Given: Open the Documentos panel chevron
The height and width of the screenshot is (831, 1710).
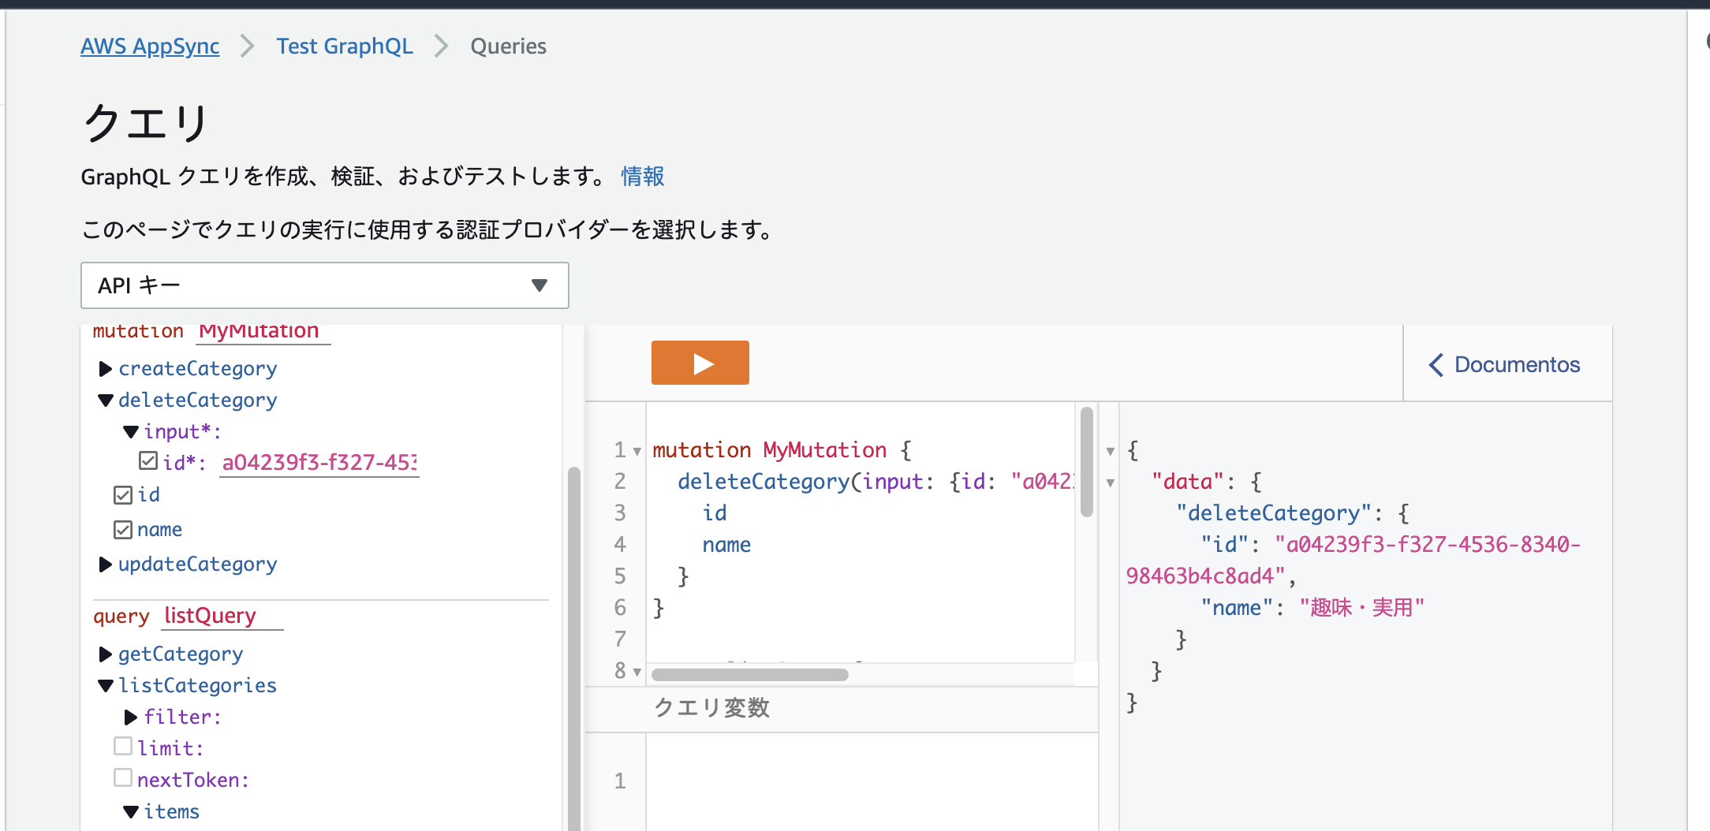Looking at the screenshot, I should tap(1436, 365).
